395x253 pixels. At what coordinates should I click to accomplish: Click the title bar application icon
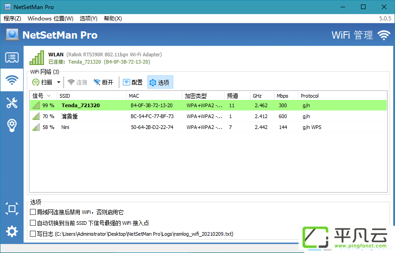pyautogui.click(x=8, y=7)
